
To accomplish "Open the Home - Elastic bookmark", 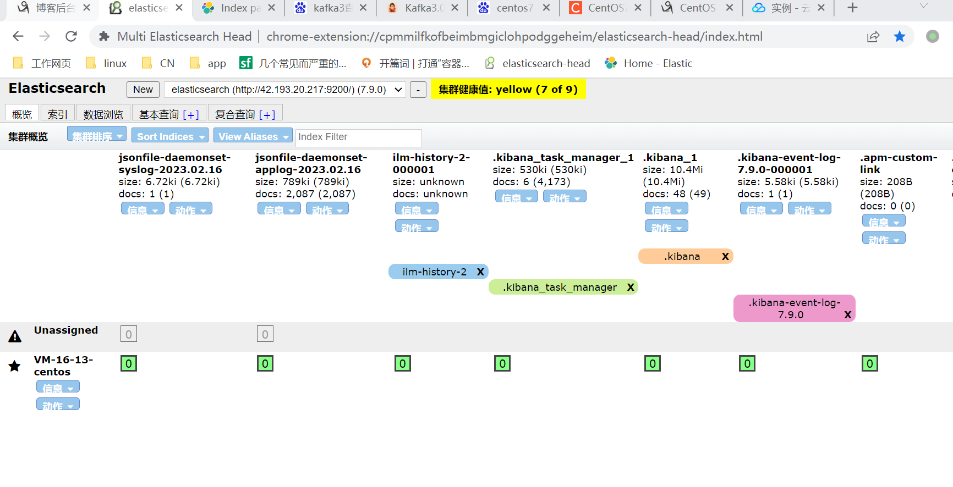I will tap(648, 63).
